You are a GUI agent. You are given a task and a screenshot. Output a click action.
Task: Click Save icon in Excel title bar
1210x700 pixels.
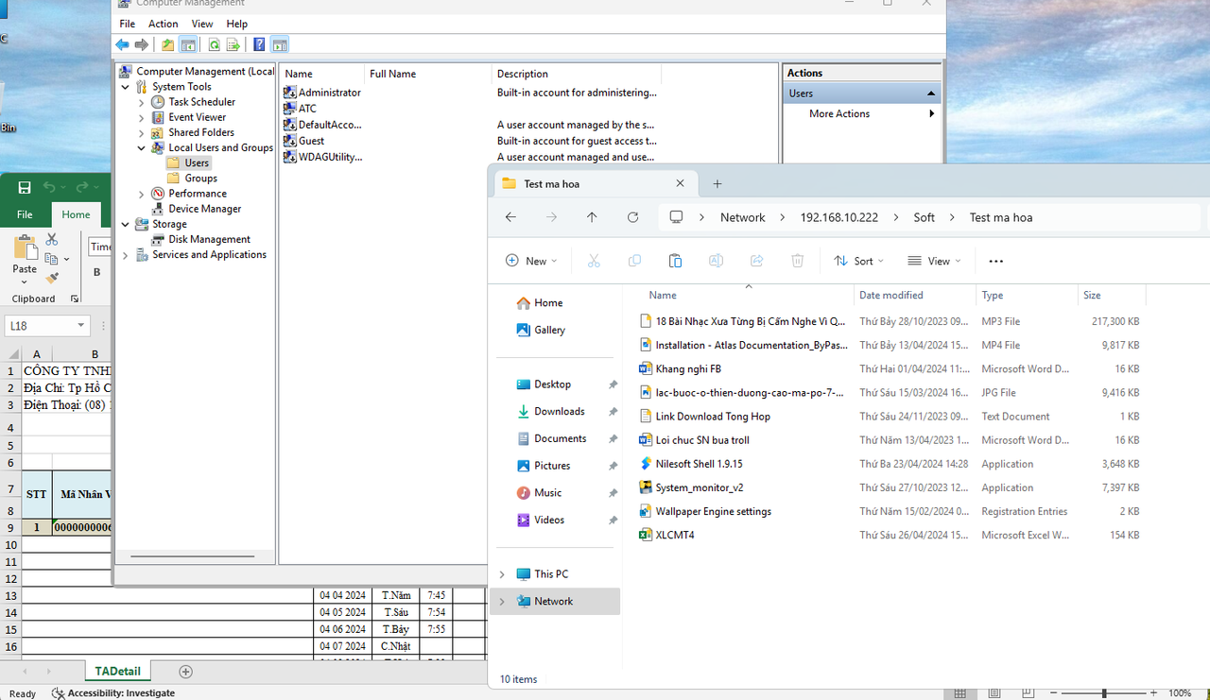pyautogui.click(x=25, y=188)
